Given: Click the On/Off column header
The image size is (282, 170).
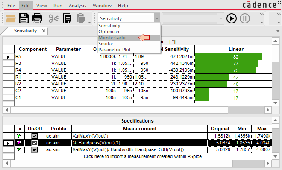Looking at the screenshot, I should point(35,129).
